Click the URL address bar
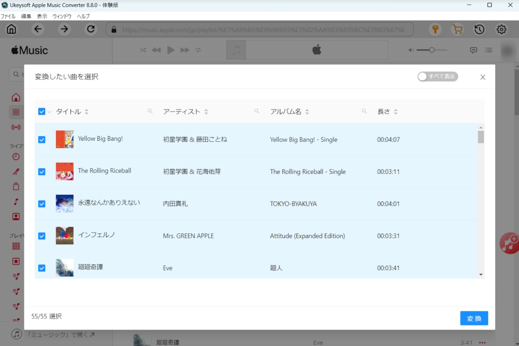 coord(260,29)
